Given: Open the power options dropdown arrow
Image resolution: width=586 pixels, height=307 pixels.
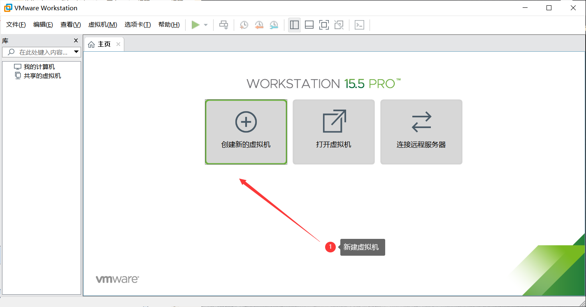Looking at the screenshot, I should pos(206,25).
